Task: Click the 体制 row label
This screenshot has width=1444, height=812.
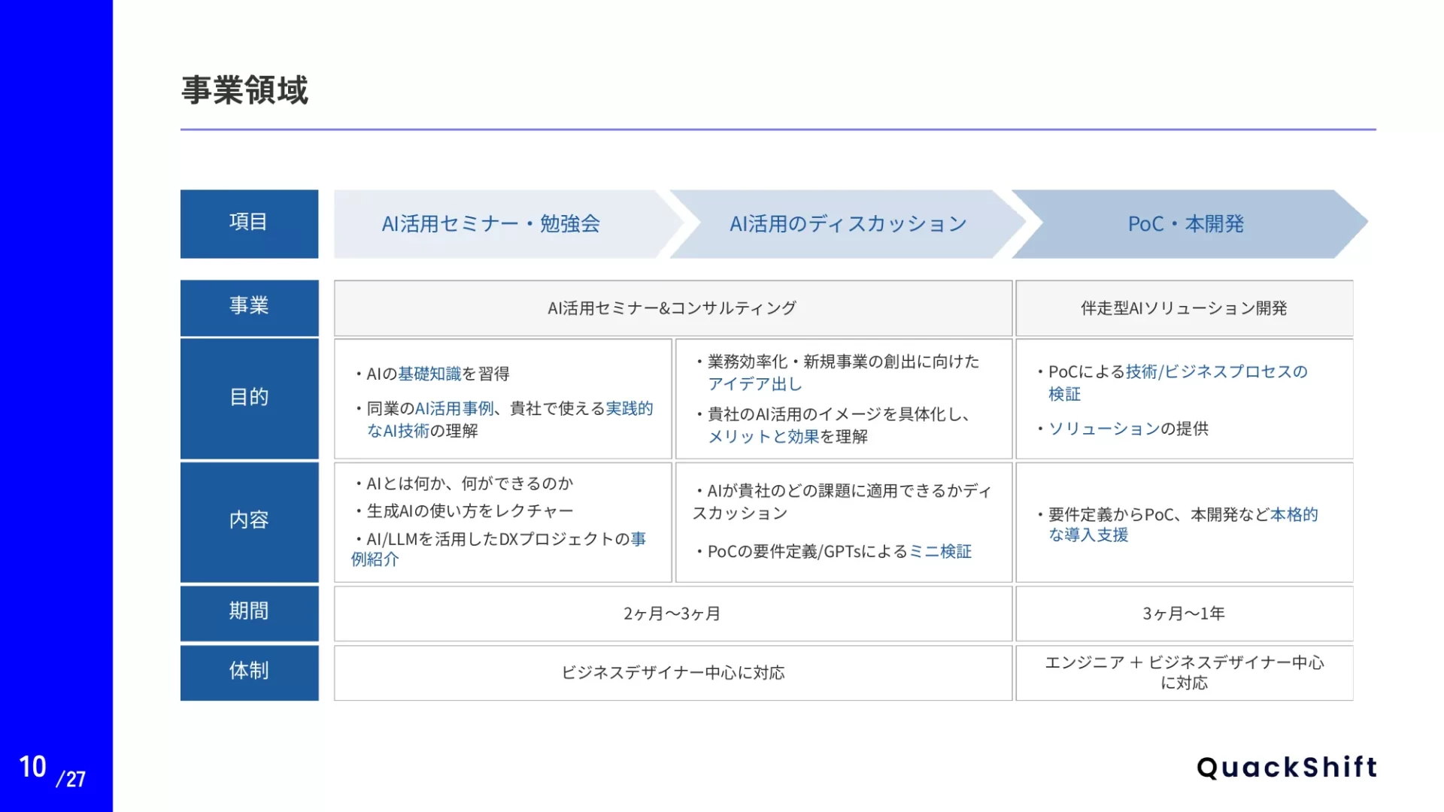Action: [x=249, y=671]
